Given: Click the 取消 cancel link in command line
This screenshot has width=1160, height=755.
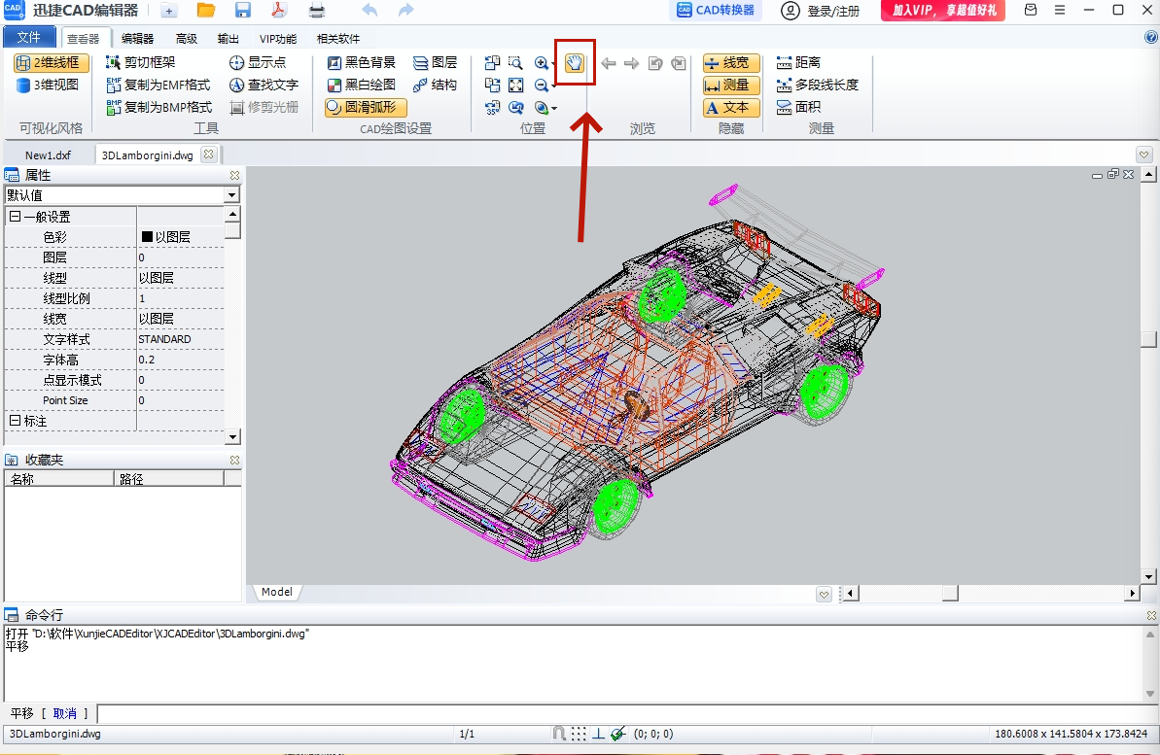Looking at the screenshot, I should (x=64, y=713).
